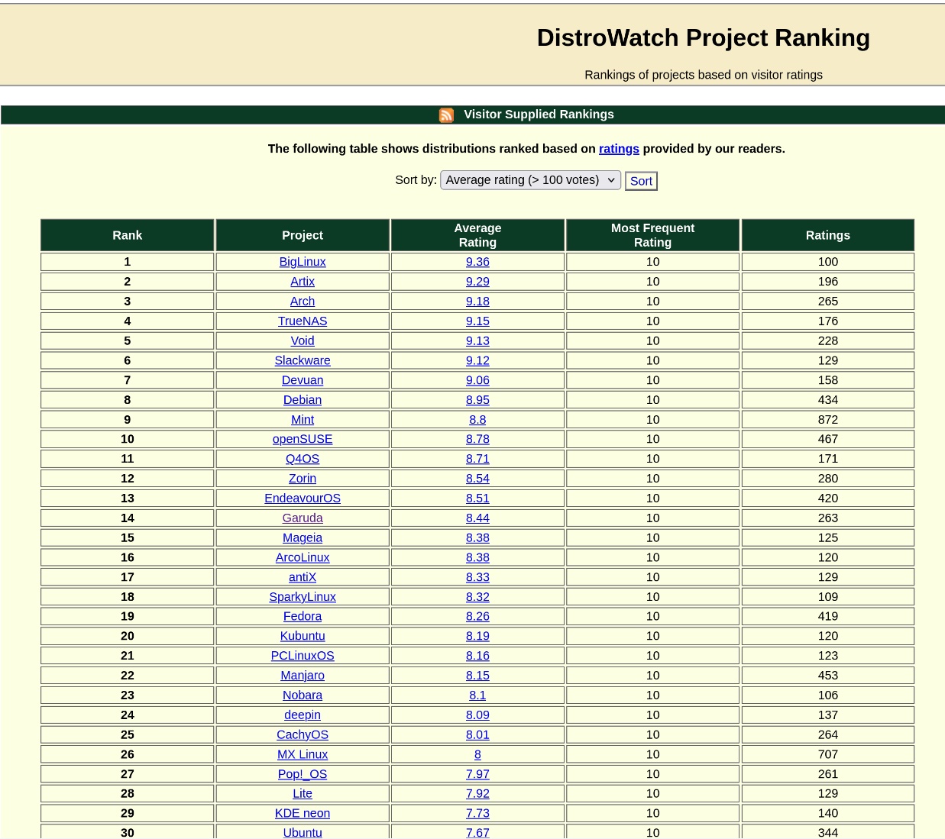
Task: Open Manjaro's 8.15 rating link
Action: [x=477, y=676]
